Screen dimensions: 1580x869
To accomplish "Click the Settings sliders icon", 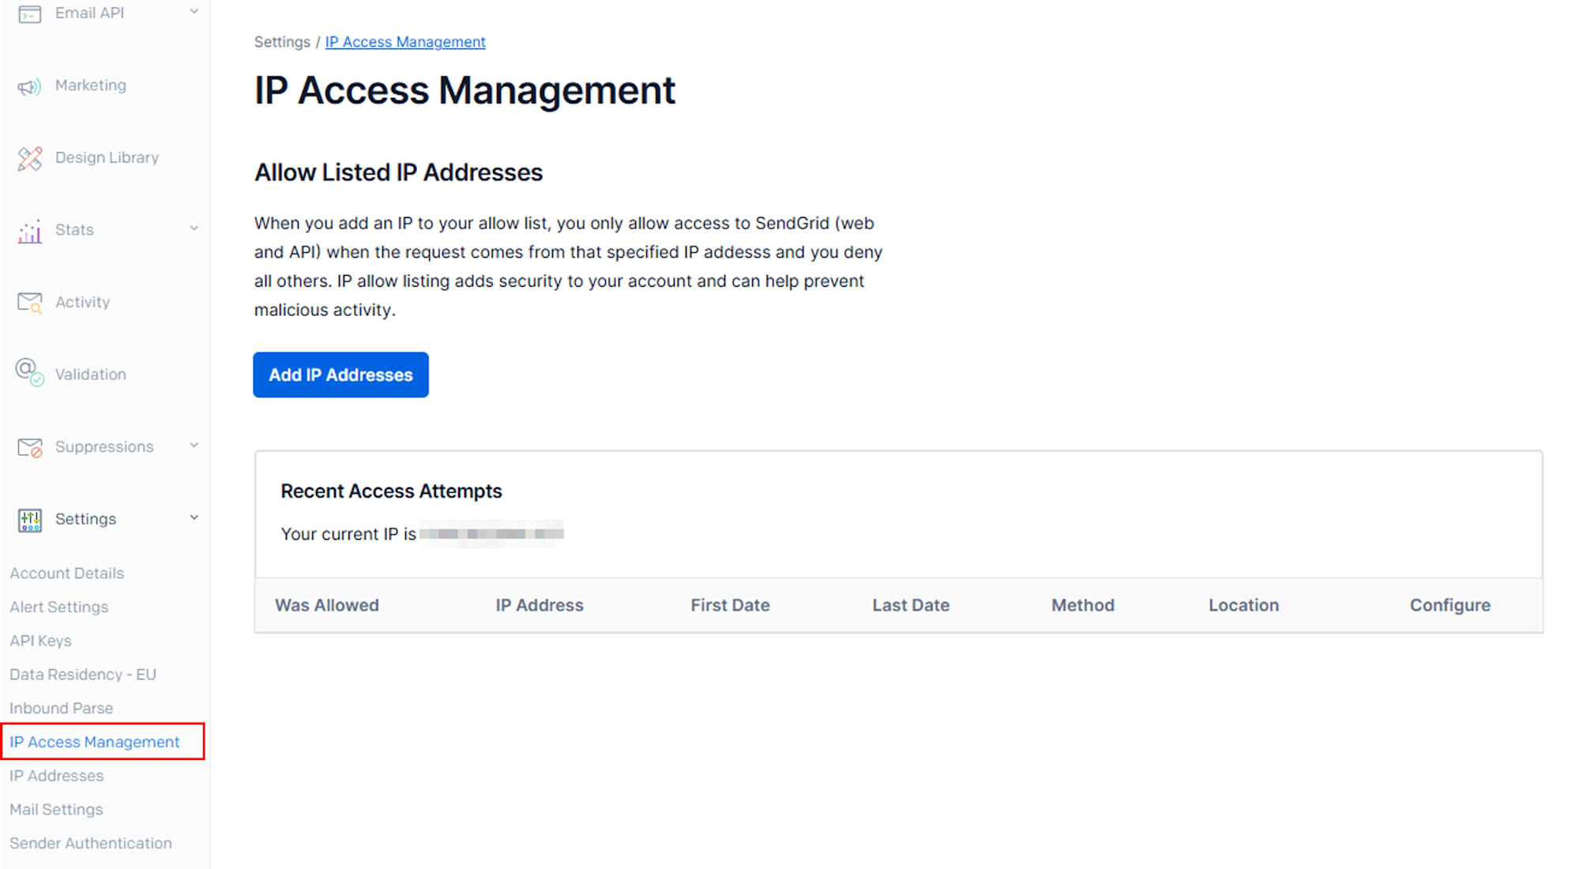I will click(29, 520).
